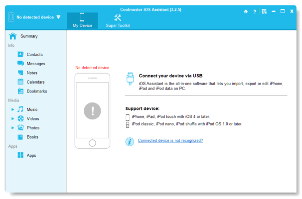Click the Connect your device via USB heading

[x=170, y=76]
